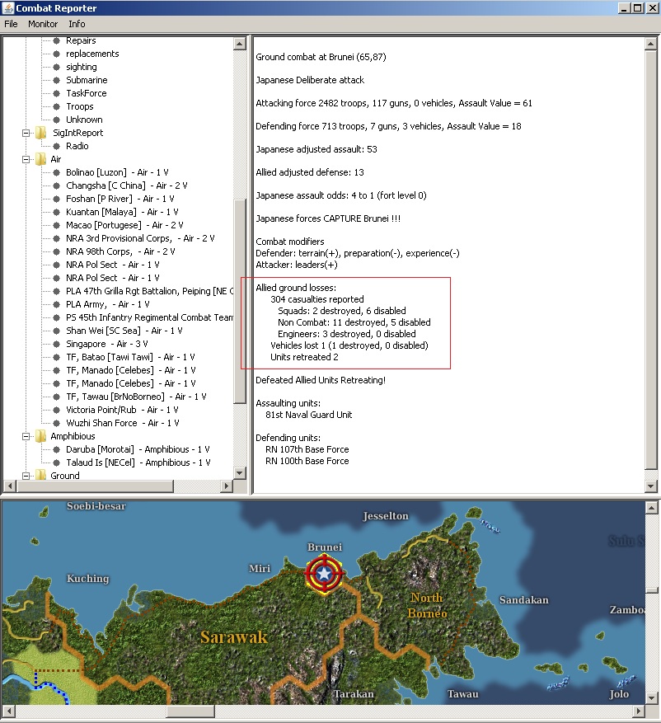
Task: Click the Sandakan label on map
Action: pyautogui.click(x=524, y=600)
